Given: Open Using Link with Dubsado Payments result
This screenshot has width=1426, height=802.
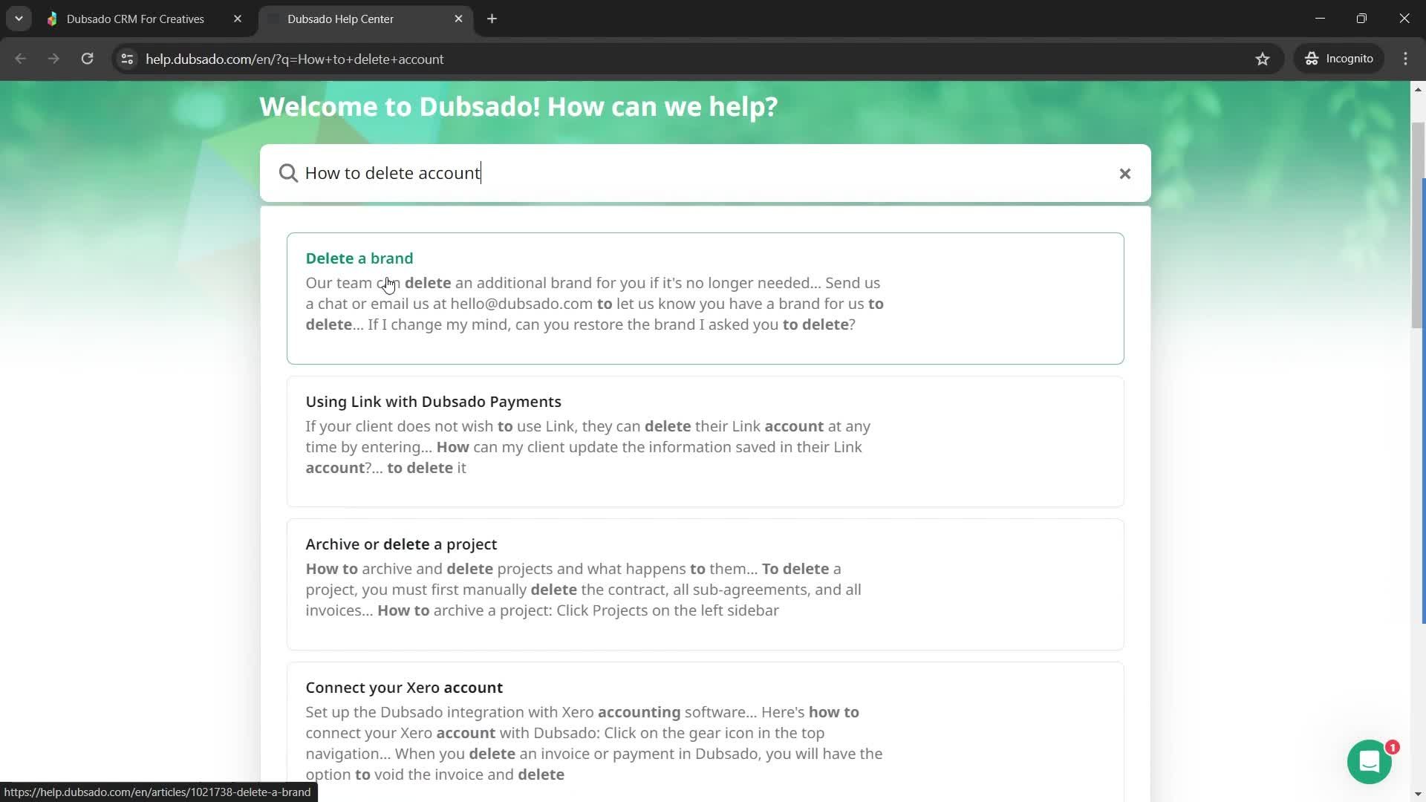Looking at the screenshot, I should [705, 441].
